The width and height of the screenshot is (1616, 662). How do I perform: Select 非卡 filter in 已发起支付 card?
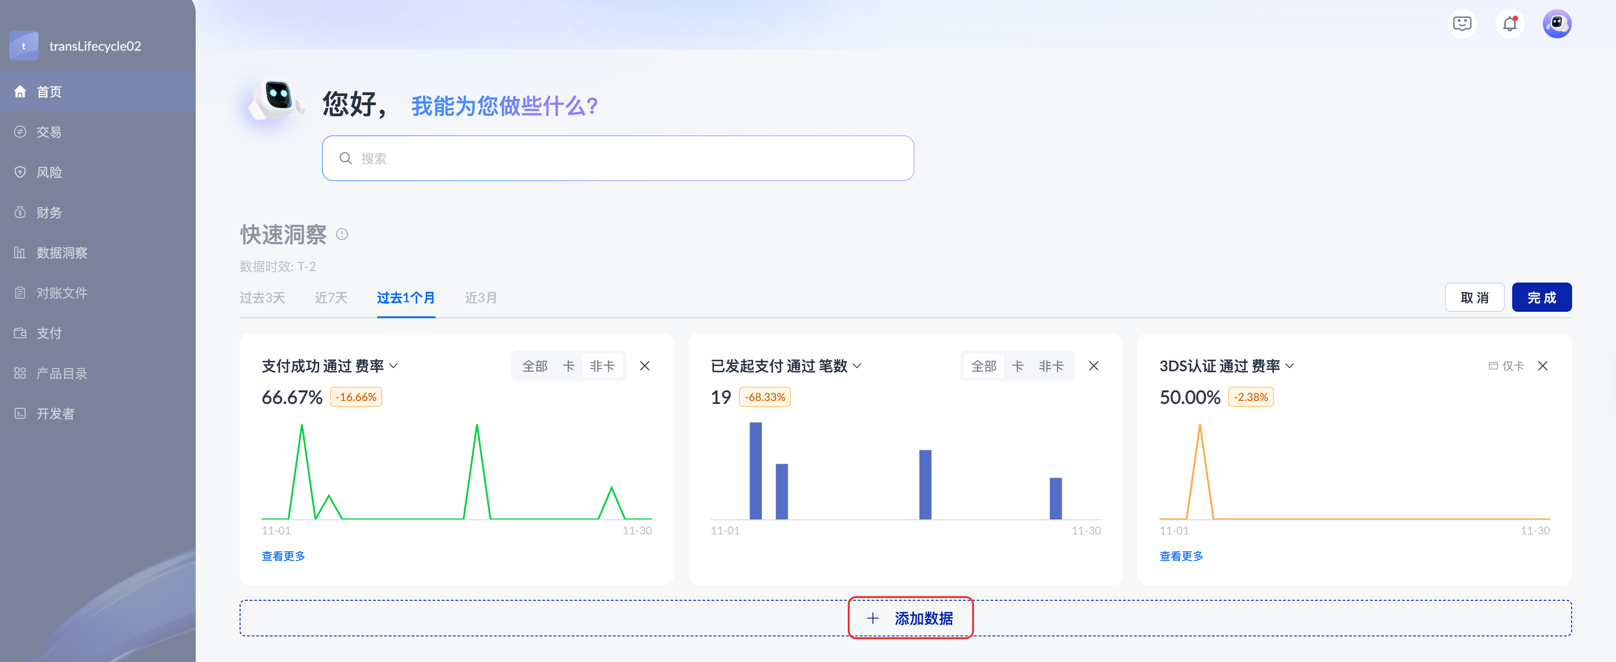tap(1051, 366)
